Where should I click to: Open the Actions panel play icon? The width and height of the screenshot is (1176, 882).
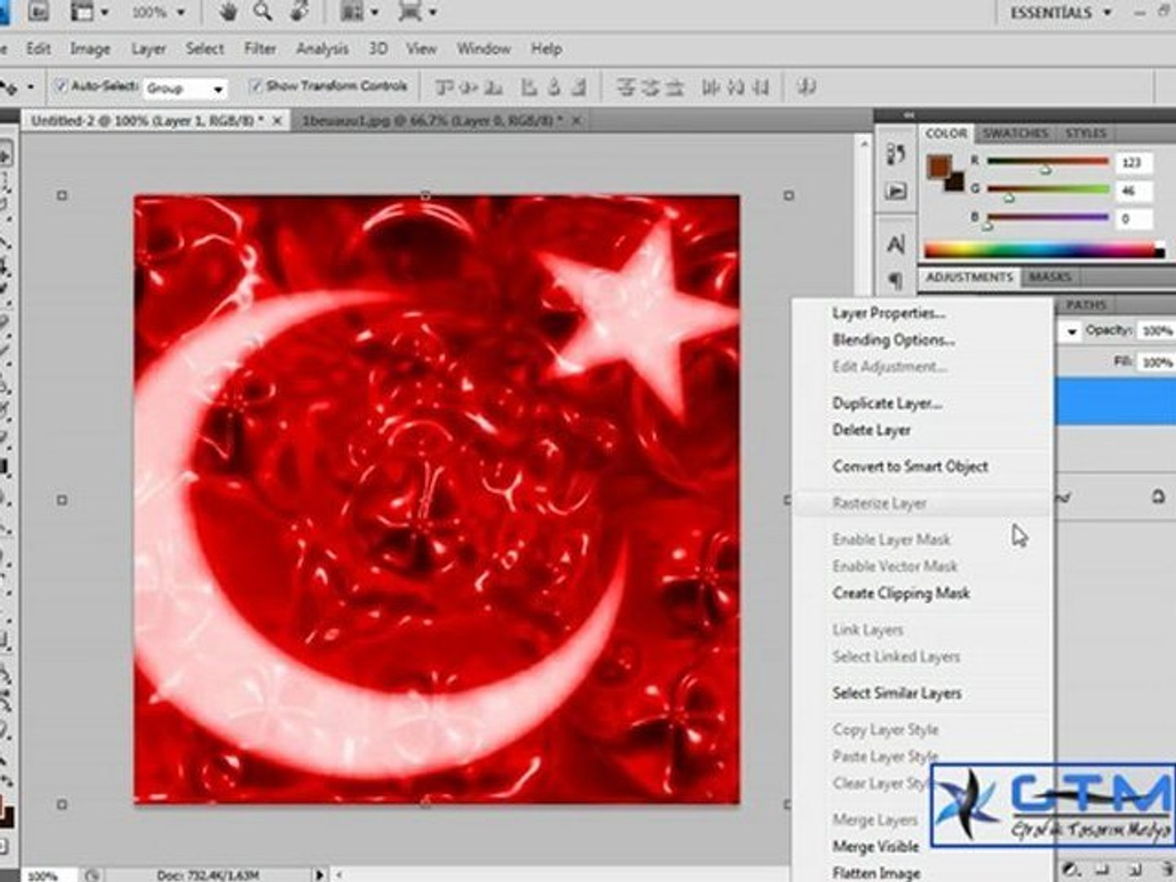(896, 191)
